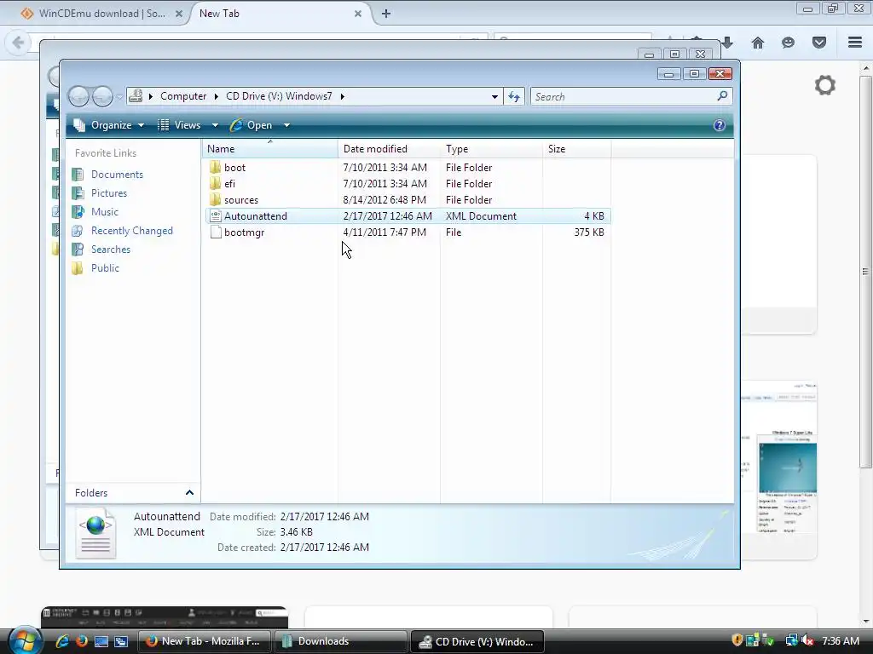The width and height of the screenshot is (873, 654).
Task: Launch Internet Explorer from quick launch
Action: [62, 641]
